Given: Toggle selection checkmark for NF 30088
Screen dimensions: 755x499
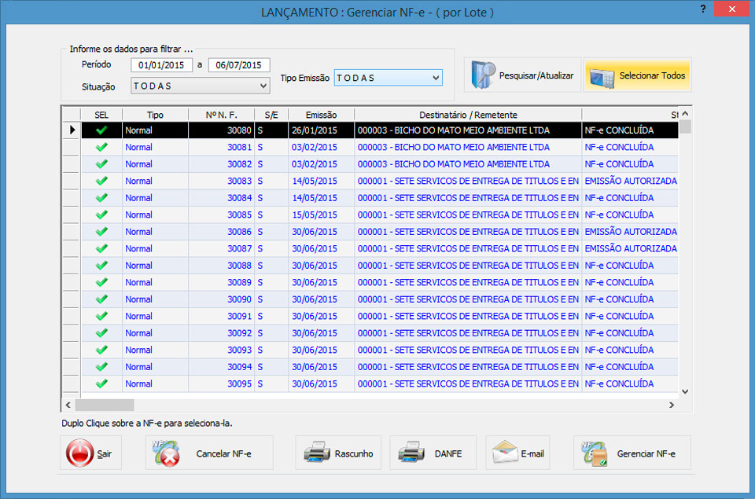Looking at the screenshot, I should 101,265.
